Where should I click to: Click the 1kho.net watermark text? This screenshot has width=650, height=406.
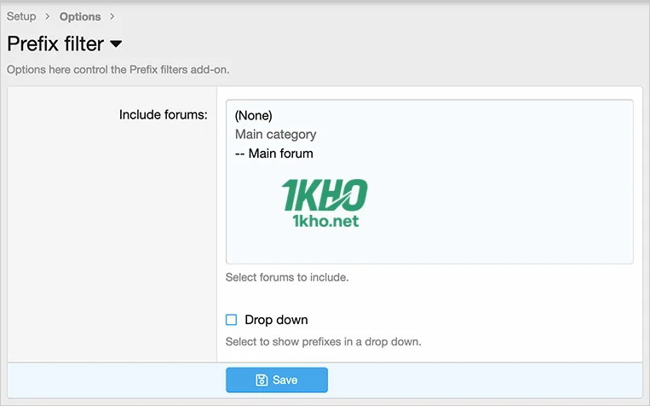[325, 221]
